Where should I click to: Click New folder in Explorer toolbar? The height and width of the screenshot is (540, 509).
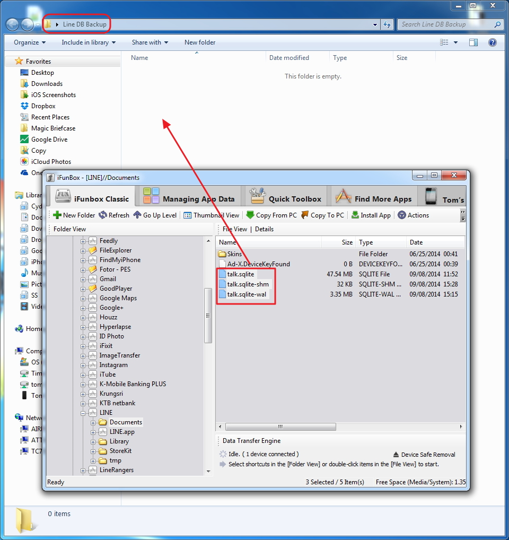pyautogui.click(x=200, y=42)
